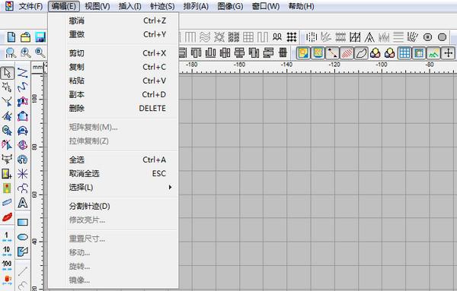This screenshot has width=457, height=291.
Task: Toggle the leaf outline display button
Action: tap(361, 53)
